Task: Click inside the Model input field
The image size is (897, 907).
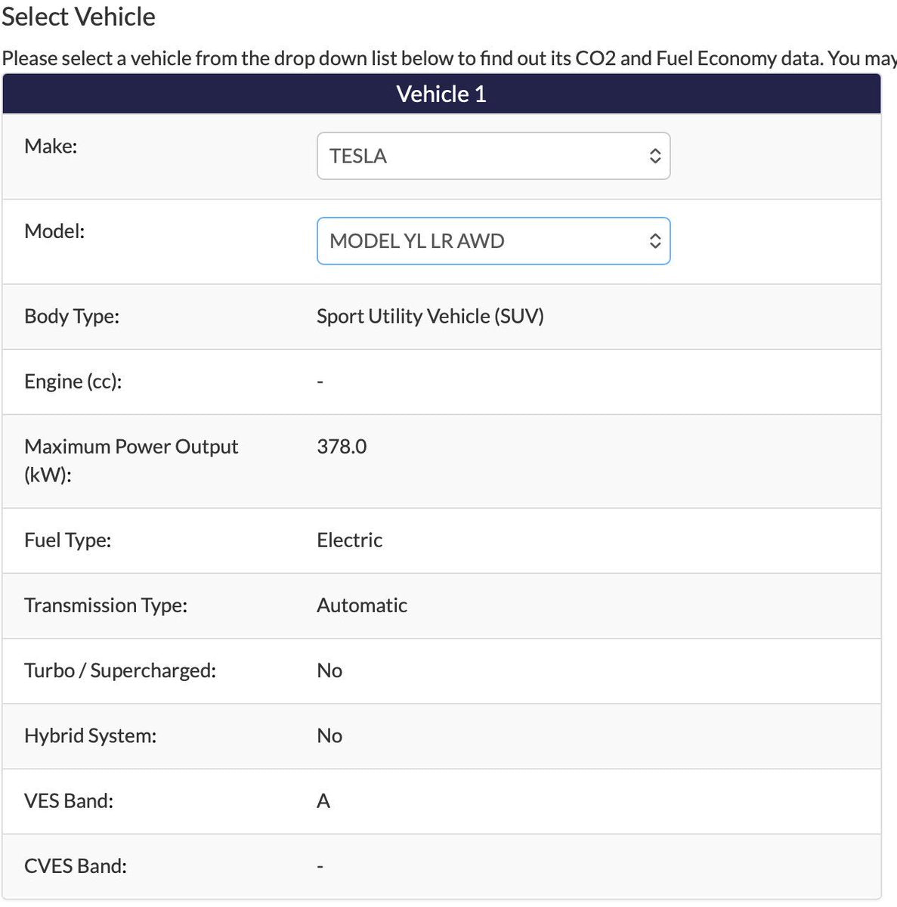Action: point(453,240)
